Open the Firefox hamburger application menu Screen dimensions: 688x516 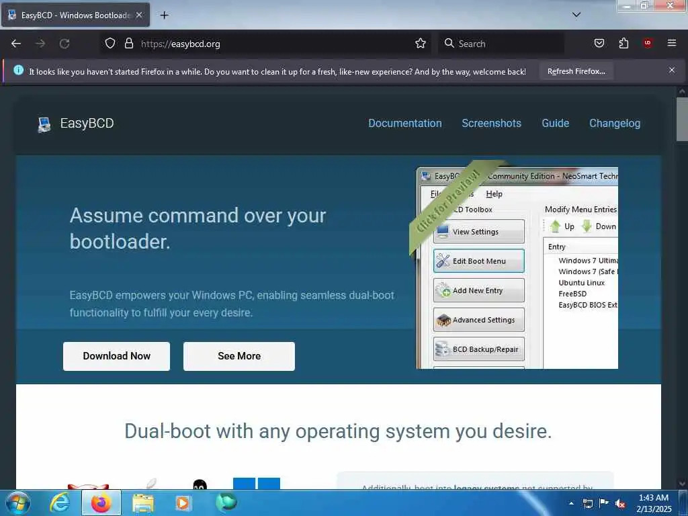672,44
